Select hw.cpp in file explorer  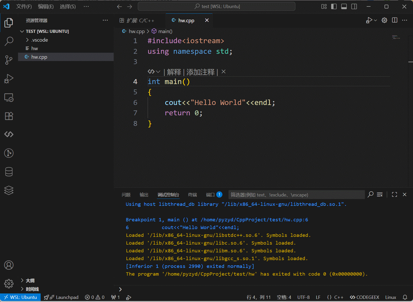coord(66,57)
